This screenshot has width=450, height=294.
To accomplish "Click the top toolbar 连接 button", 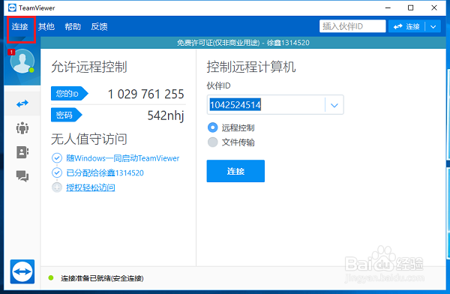I will point(406,26).
